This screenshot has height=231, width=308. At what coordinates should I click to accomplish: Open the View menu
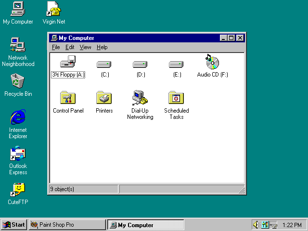click(85, 47)
